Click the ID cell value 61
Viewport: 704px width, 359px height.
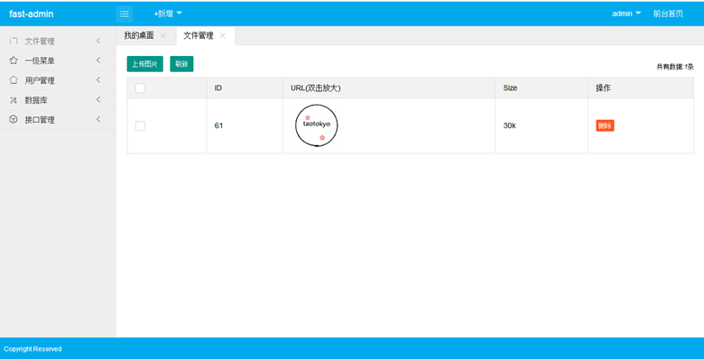pyautogui.click(x=218, y=125)
